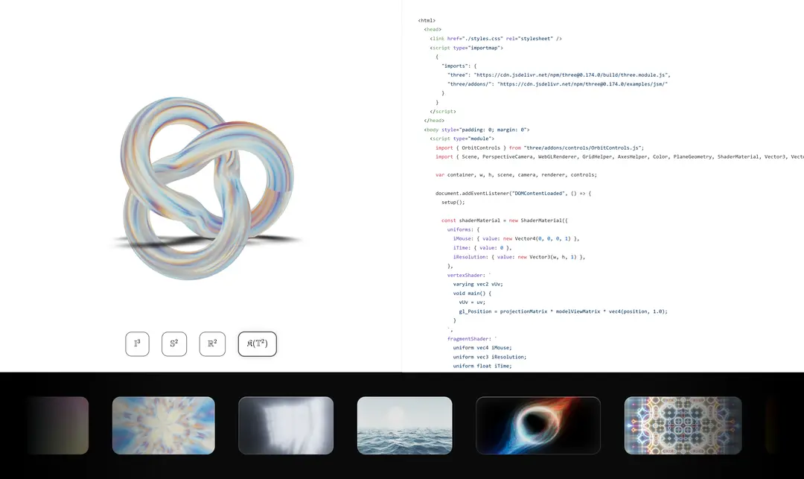804x479 pixels.
Task: Click the "imports": { code line
Action: click(459, 66)
